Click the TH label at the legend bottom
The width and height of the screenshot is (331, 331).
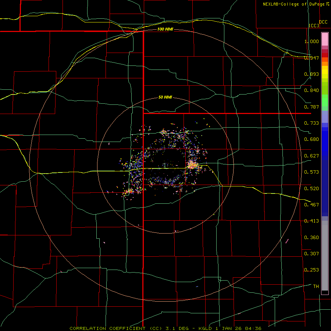pyautogui.click(x=316, y=286)
